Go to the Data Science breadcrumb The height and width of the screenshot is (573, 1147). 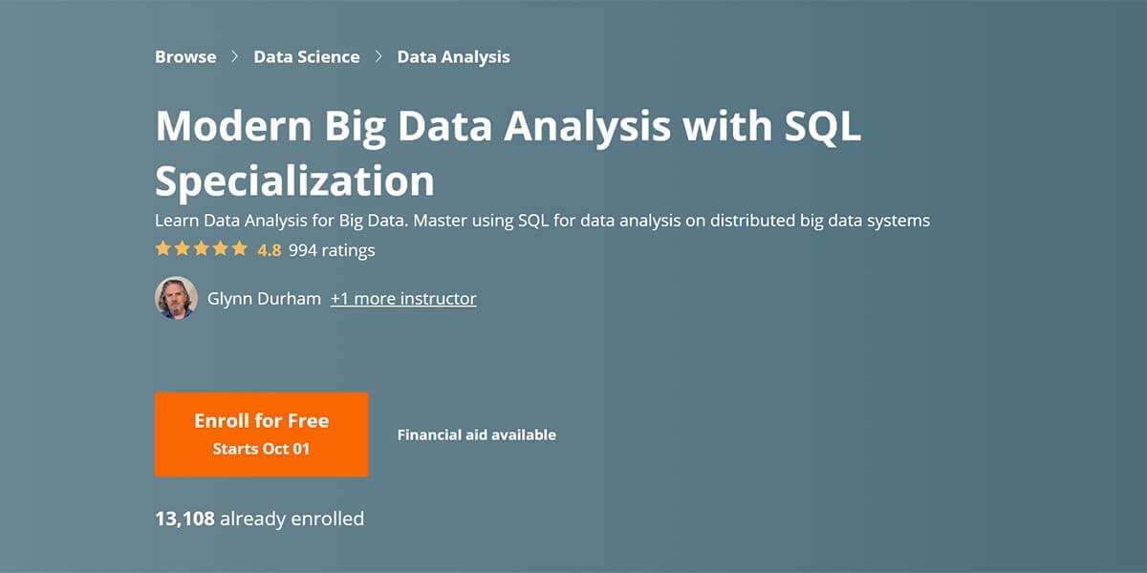(307, 57)
